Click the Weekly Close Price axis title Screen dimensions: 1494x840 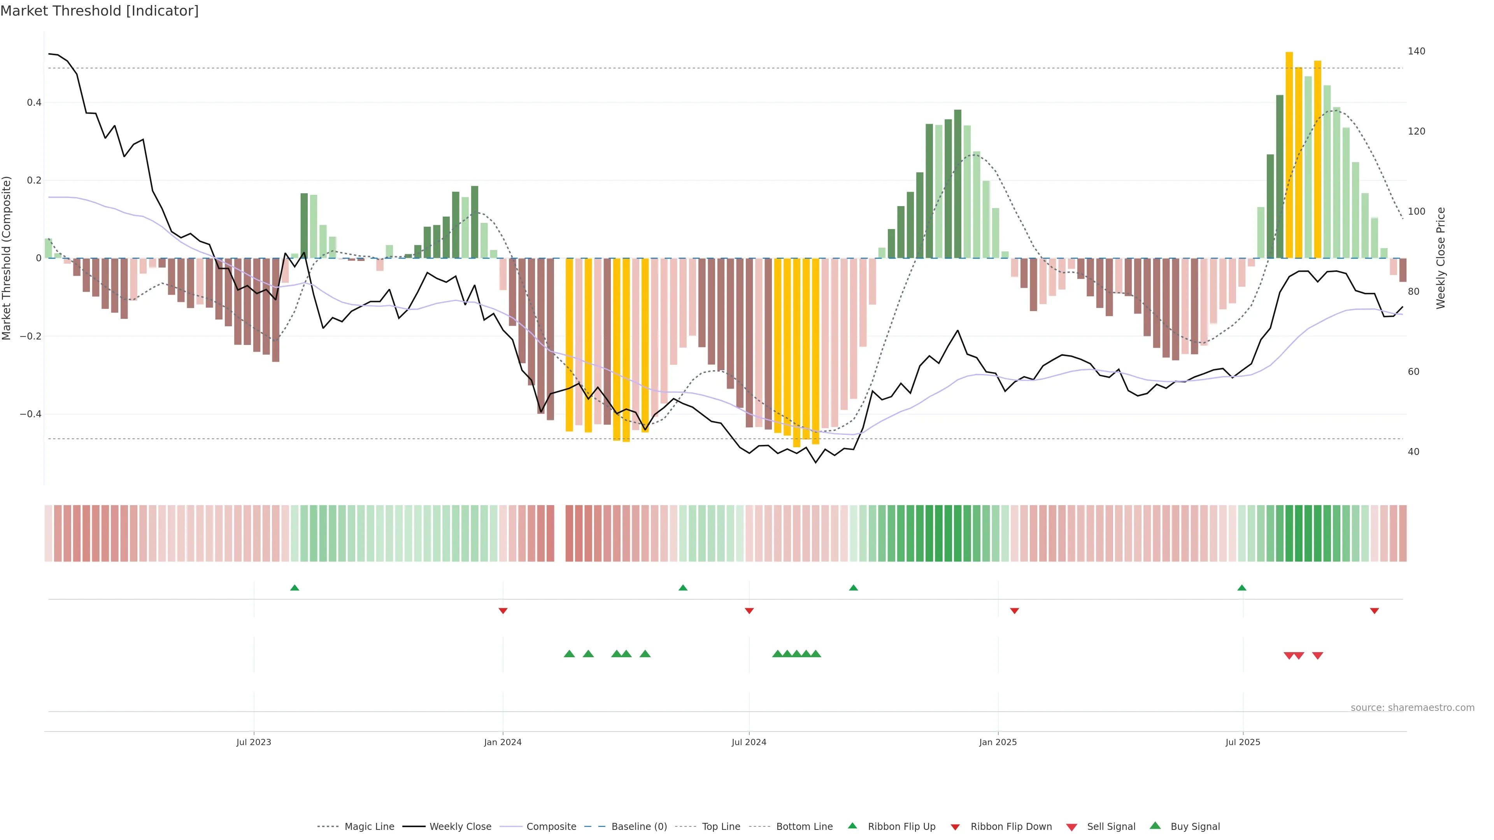(1441, 258)
